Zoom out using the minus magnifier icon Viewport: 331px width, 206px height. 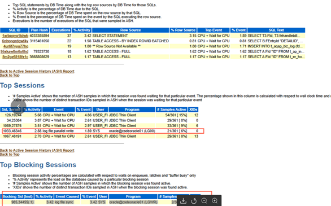click(204, 201)
